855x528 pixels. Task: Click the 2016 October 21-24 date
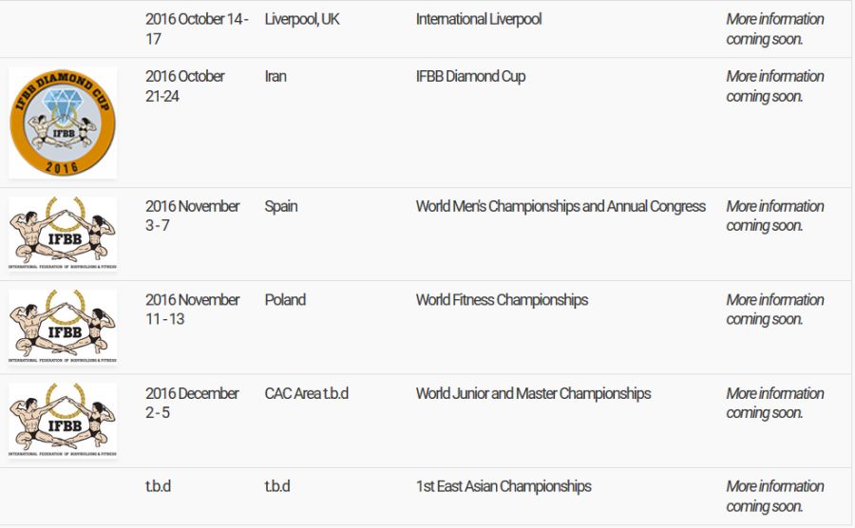[185, 85]
